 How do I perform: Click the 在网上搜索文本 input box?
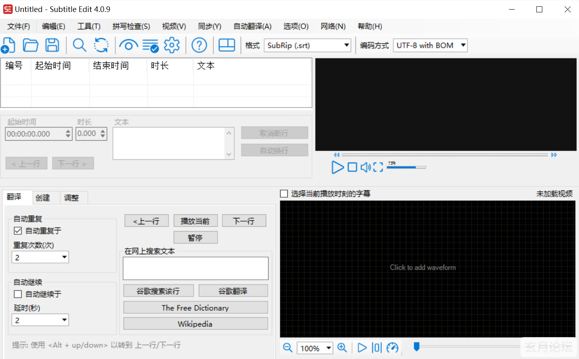coord(196,268)
